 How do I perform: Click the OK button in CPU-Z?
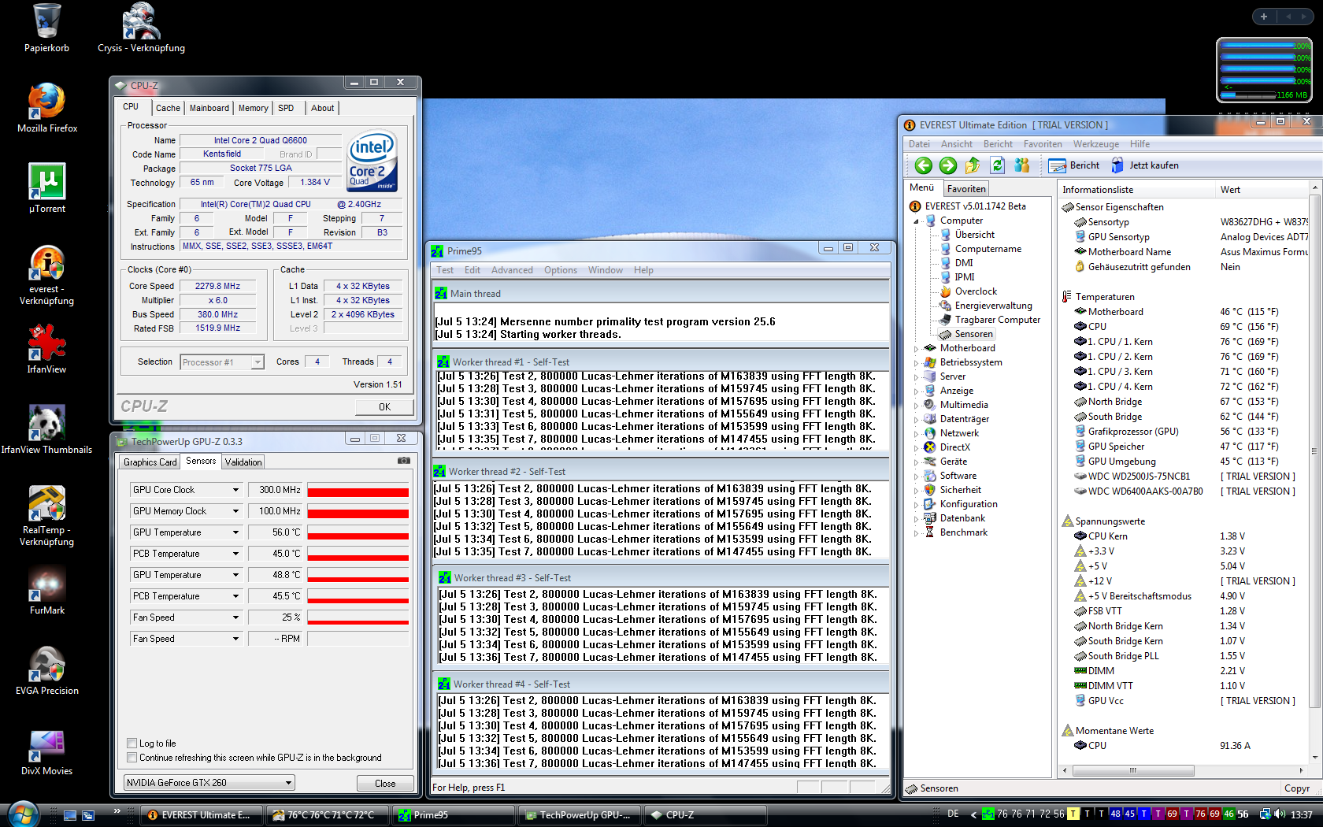pyautogui.click(x=384, y=407)
